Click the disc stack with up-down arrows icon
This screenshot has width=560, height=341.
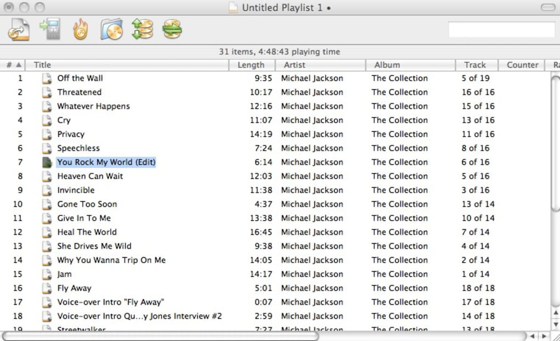pos(142,29)
